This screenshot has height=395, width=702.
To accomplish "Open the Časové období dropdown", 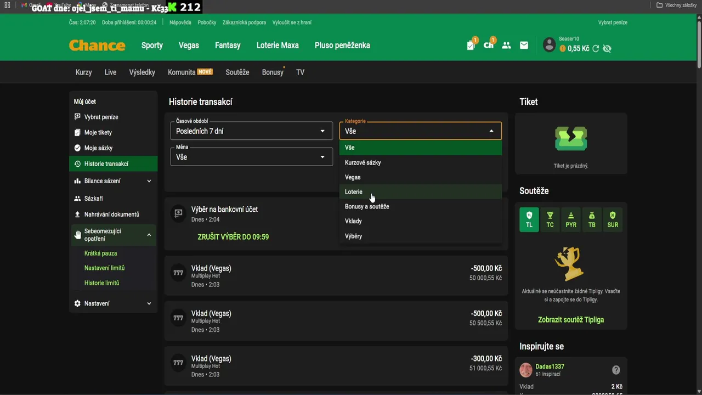I will pyautogui.click(x=252, y=131).
